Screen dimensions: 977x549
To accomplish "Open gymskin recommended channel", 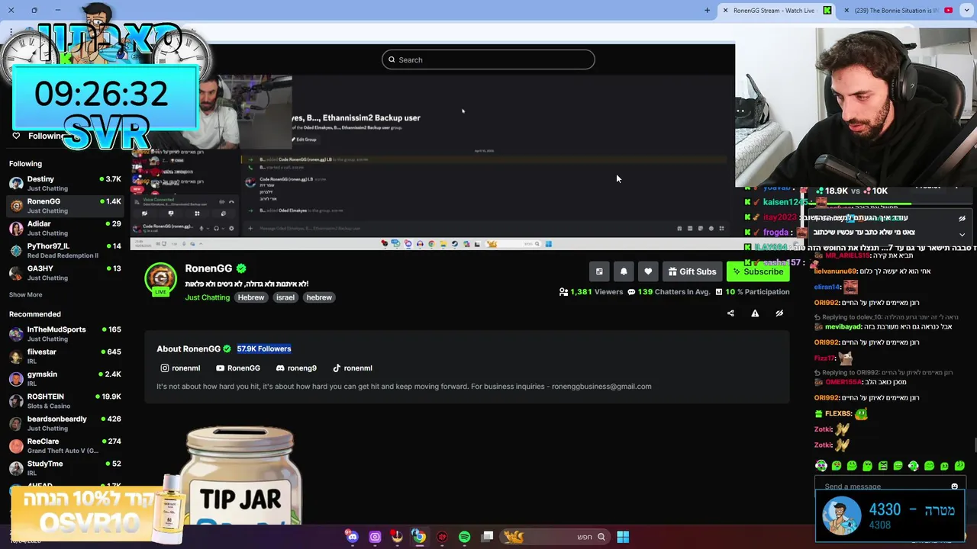I will [x=65, y=378].
